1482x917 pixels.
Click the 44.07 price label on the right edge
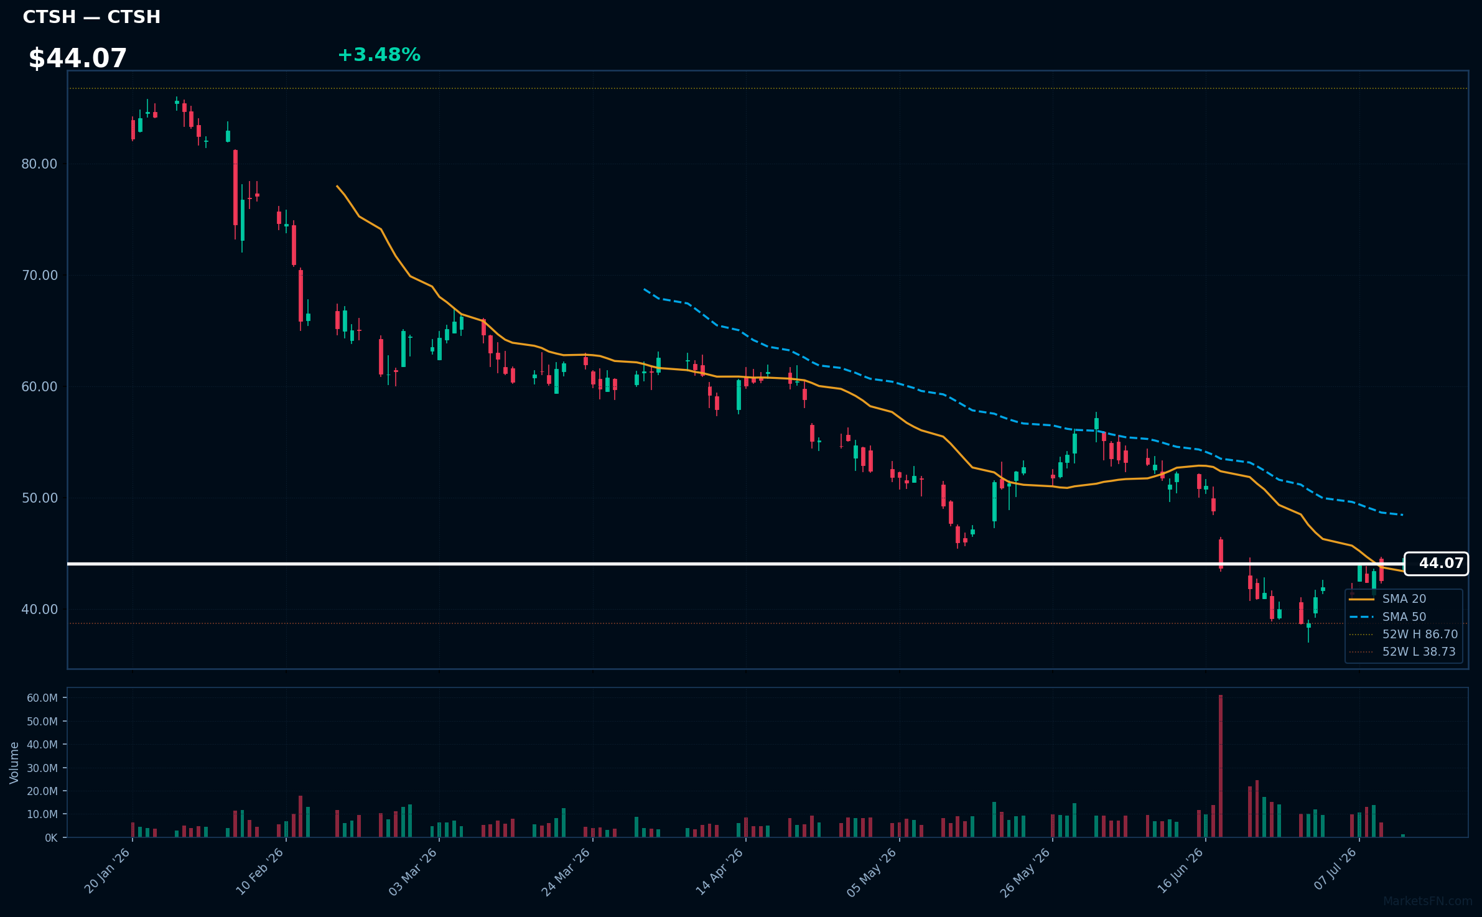[1436, 564]
